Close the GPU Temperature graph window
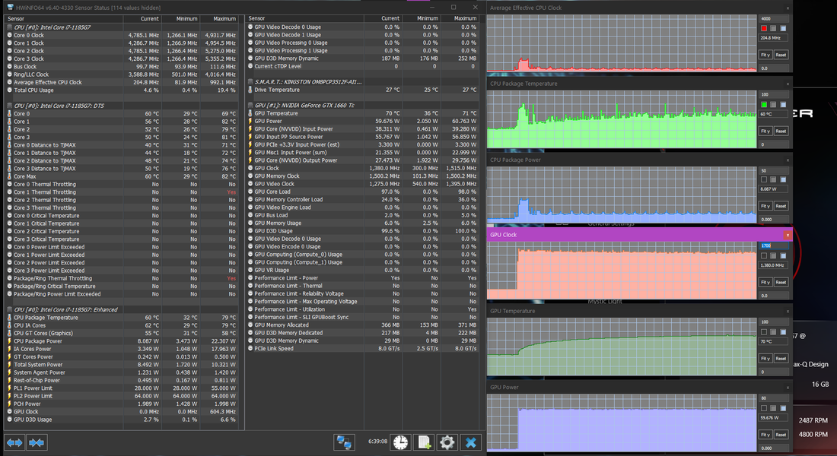This screenshot has height=456, width=837. (788, 311)
